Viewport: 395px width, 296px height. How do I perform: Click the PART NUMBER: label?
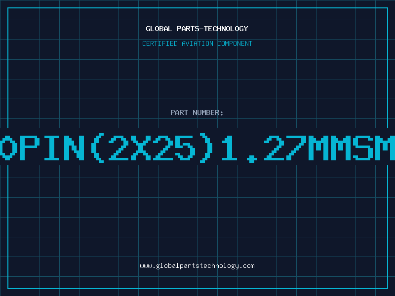(x=197, y=112)
